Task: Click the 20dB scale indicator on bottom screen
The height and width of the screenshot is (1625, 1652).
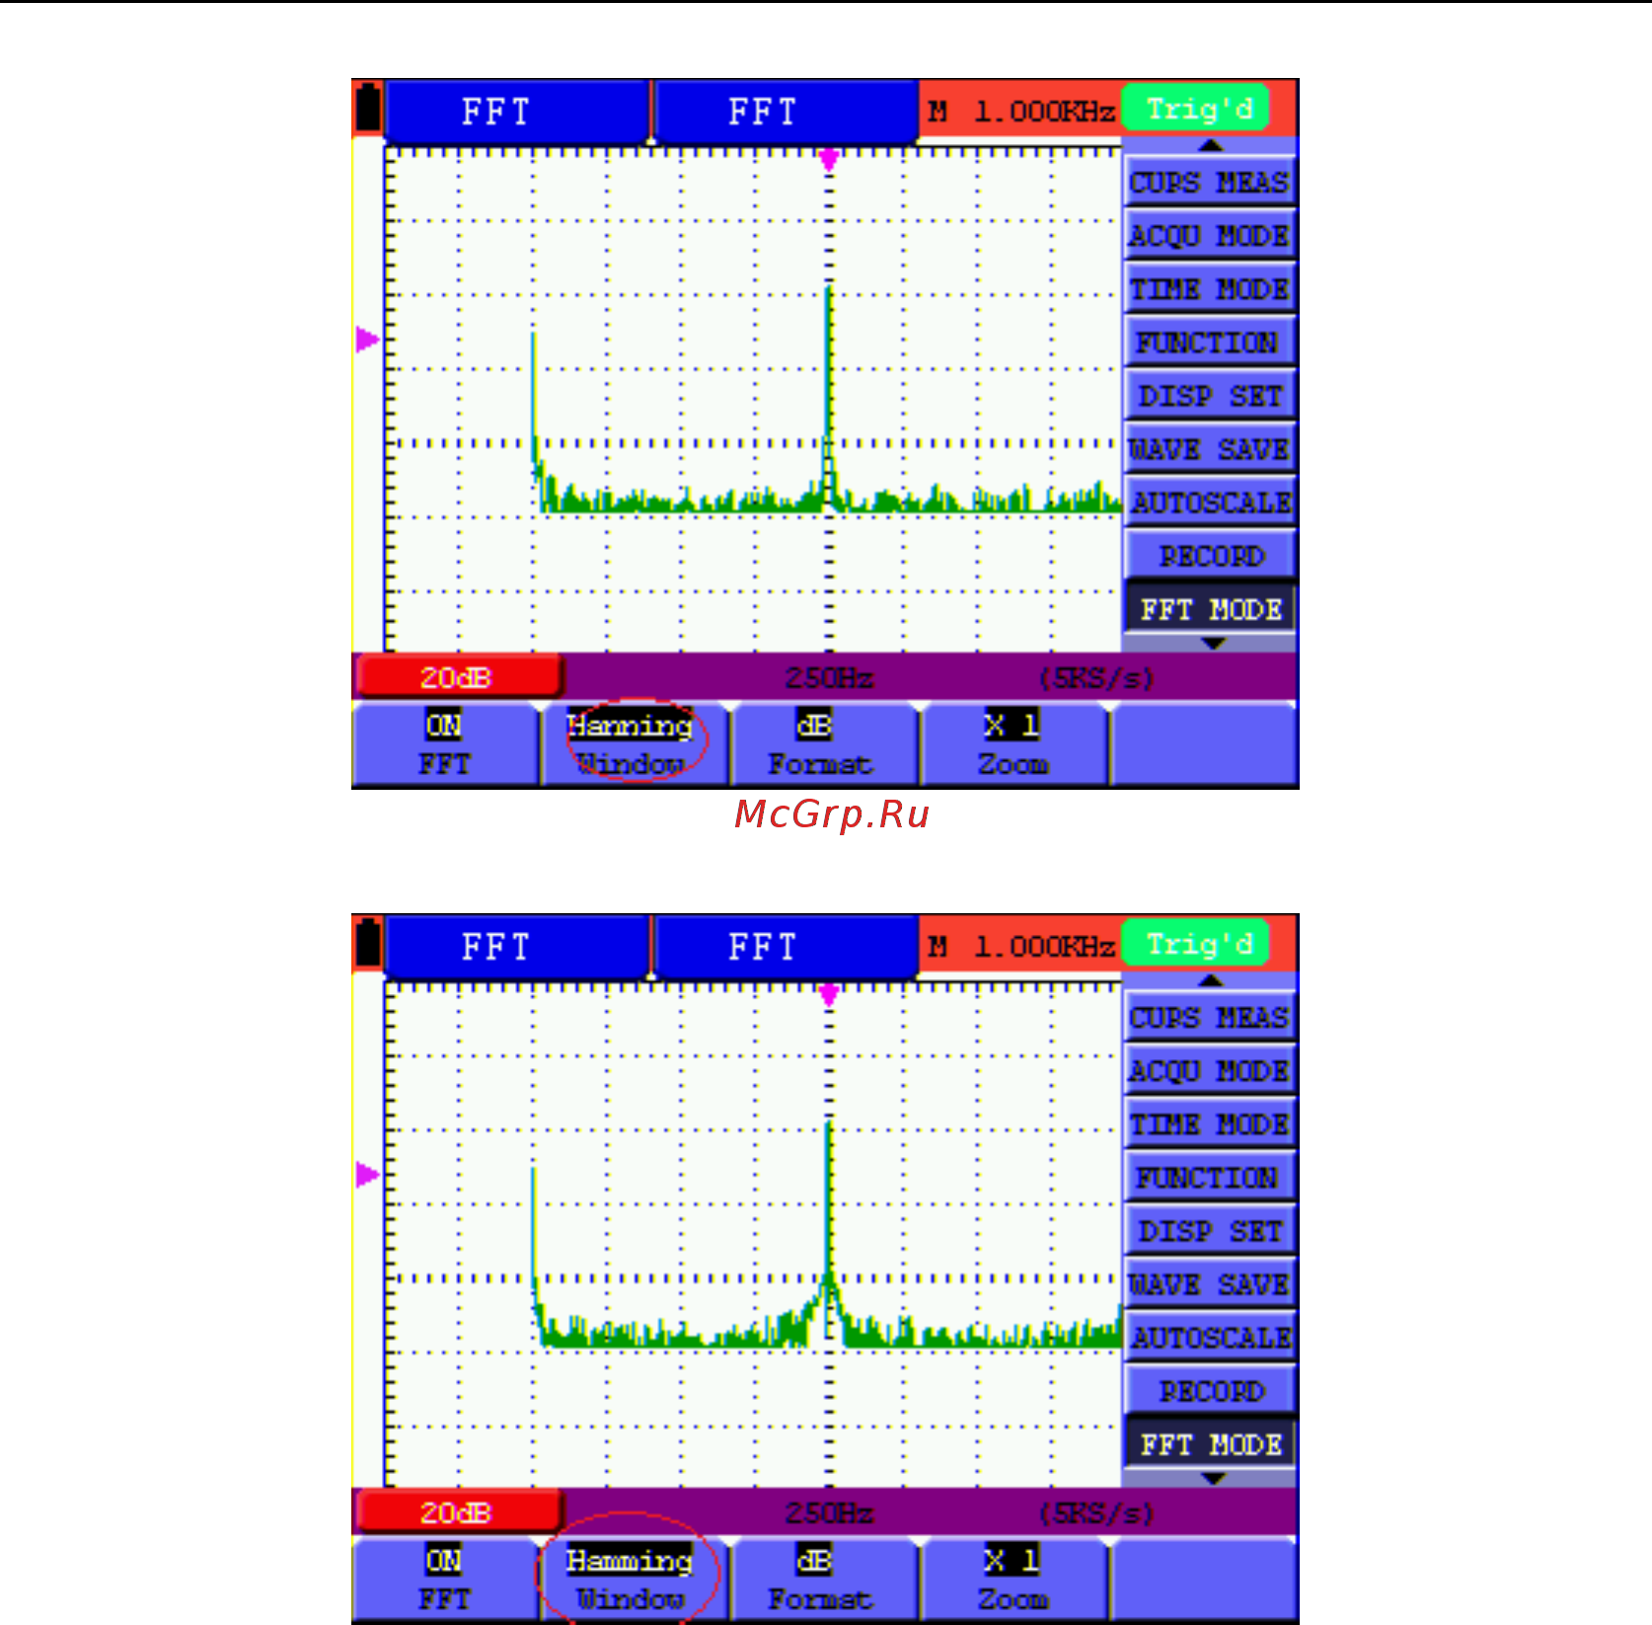Action: 458,1512
